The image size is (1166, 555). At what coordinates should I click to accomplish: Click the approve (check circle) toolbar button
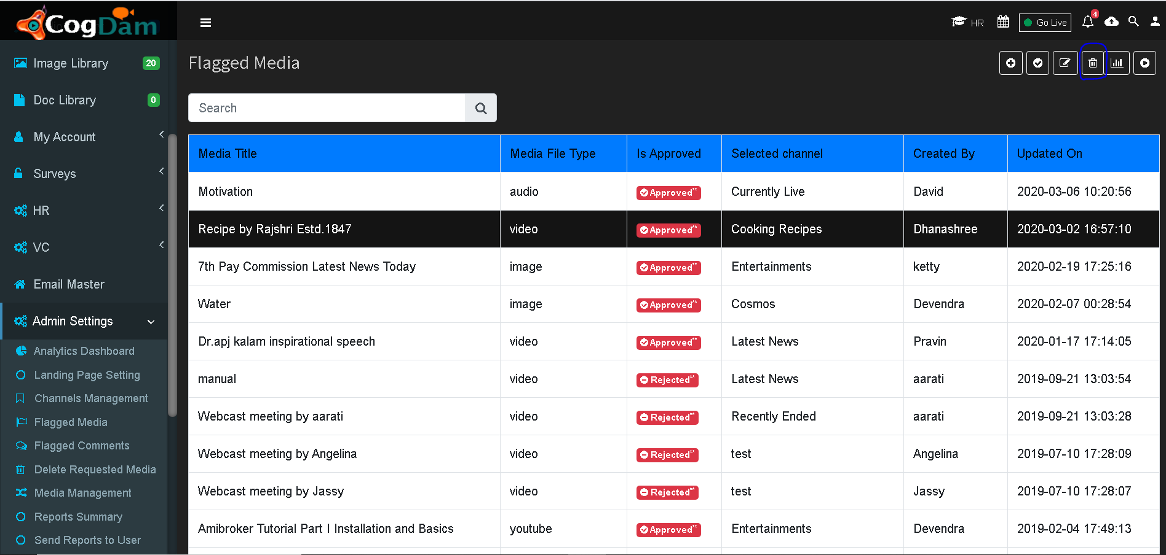pos(1038,63)
